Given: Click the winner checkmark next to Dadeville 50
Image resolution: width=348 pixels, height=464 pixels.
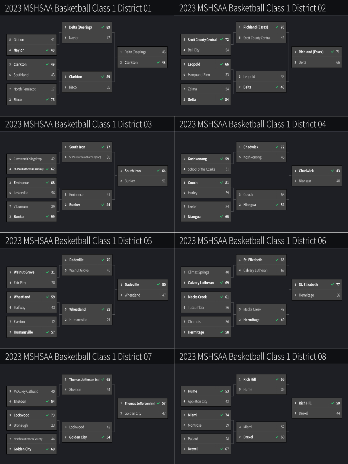Looking at the screenshot, I should coord(158,284).
